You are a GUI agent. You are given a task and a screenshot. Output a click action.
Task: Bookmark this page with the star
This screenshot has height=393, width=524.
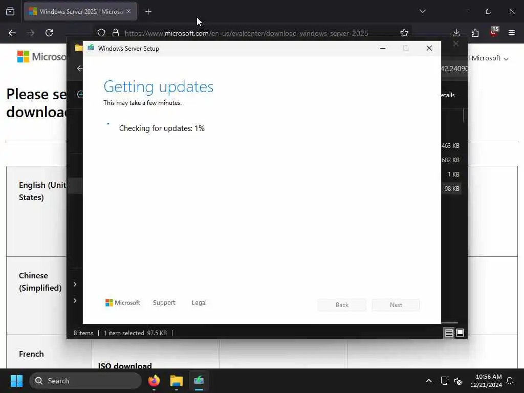[404, 33]
